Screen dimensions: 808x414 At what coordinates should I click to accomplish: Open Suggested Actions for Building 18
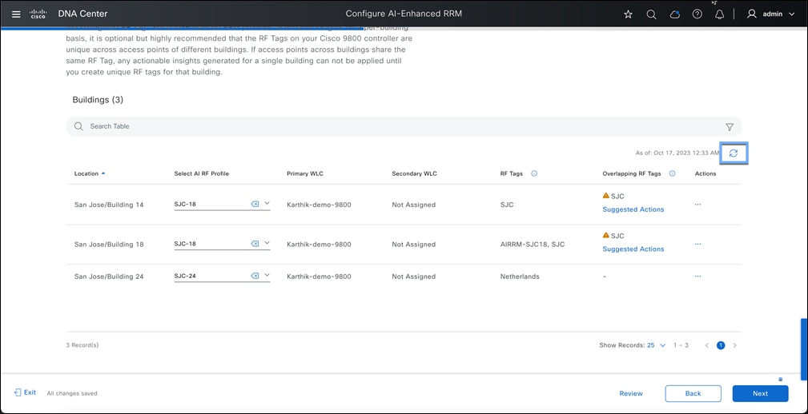point(633,249)
